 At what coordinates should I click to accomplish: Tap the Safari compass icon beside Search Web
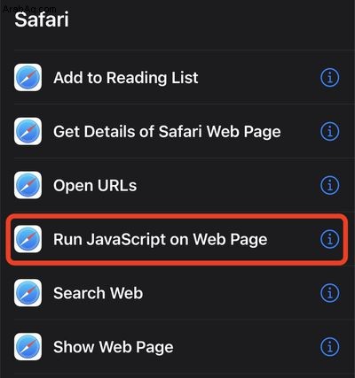tap(28, 293)
